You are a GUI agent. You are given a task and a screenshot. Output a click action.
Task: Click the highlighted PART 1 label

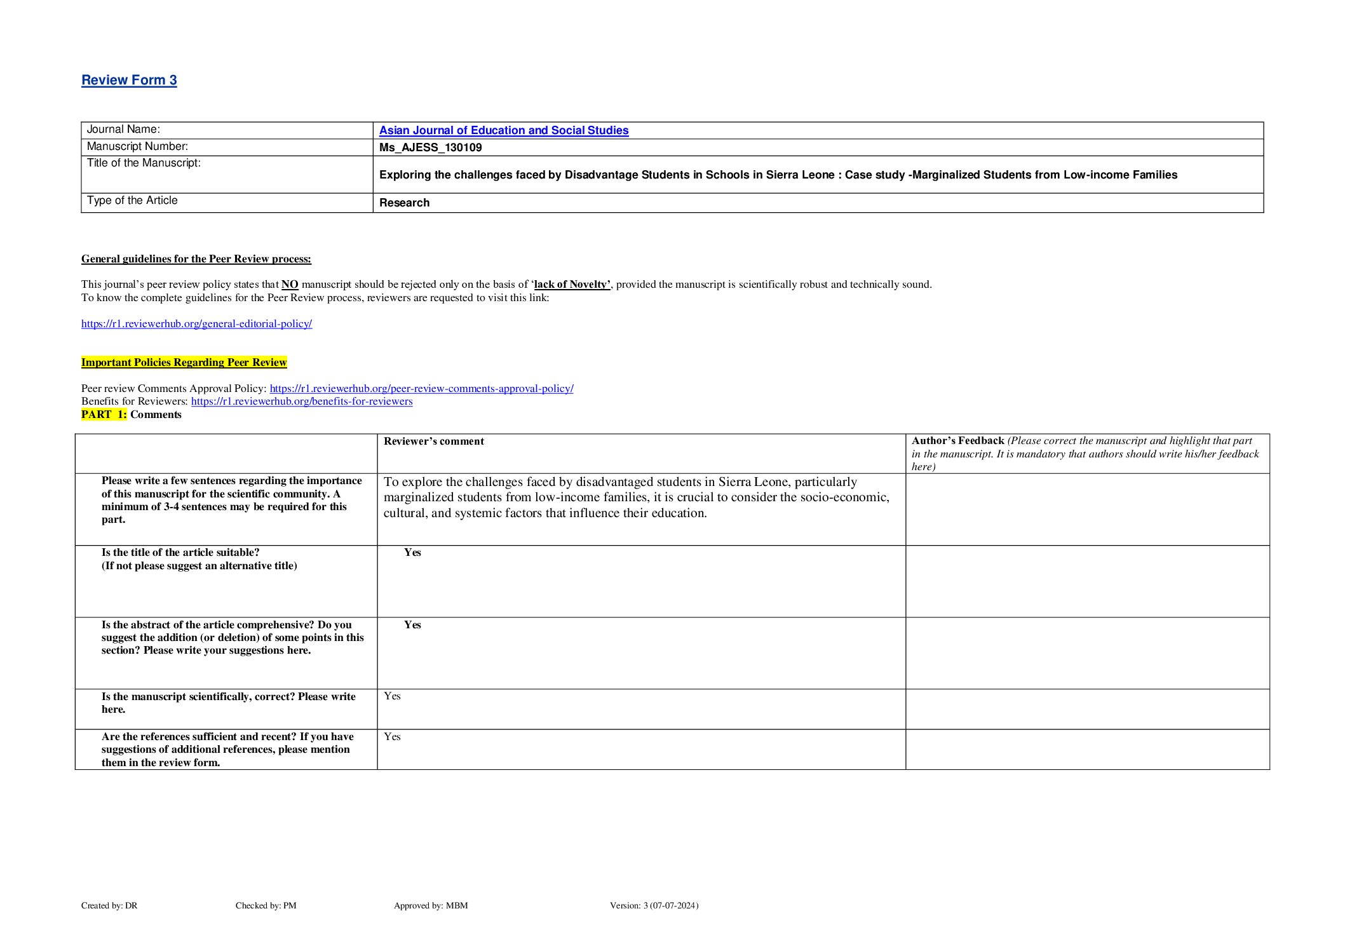(x=104, y=414)
